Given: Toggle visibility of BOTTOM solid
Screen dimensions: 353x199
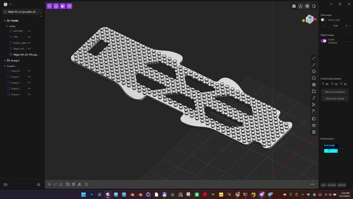Looking at the screenshot, I should pyautogui.click(x=29, y=31).
